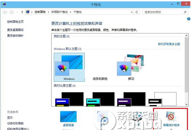The width and height of the screenshot is (191, 130).
Task: Open 显示 link under 另请参阅
Action: click(x=10, y=118)
